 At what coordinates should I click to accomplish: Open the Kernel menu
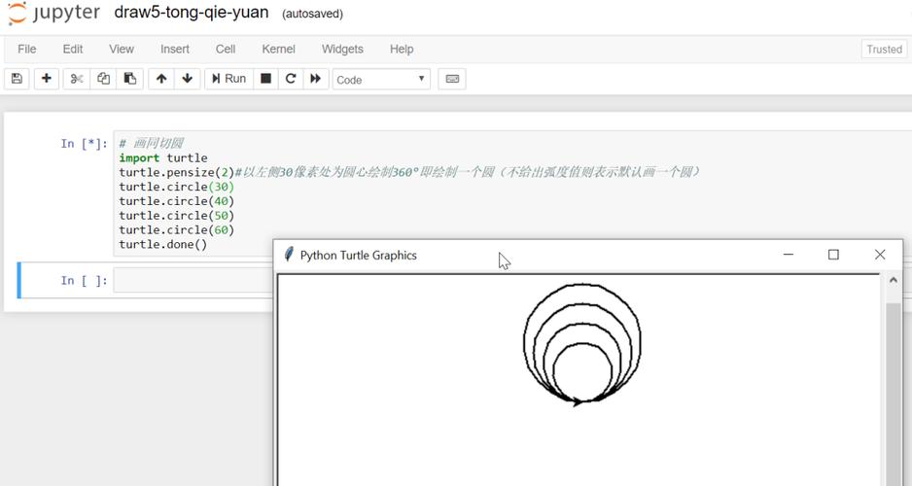[x=279, y=50]
